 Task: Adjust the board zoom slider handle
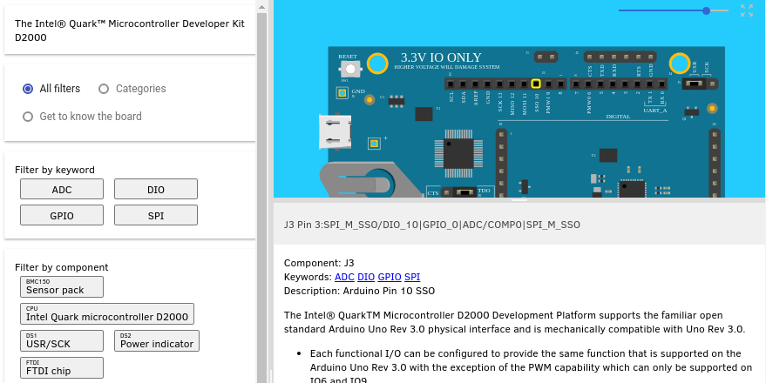[706, 10]
